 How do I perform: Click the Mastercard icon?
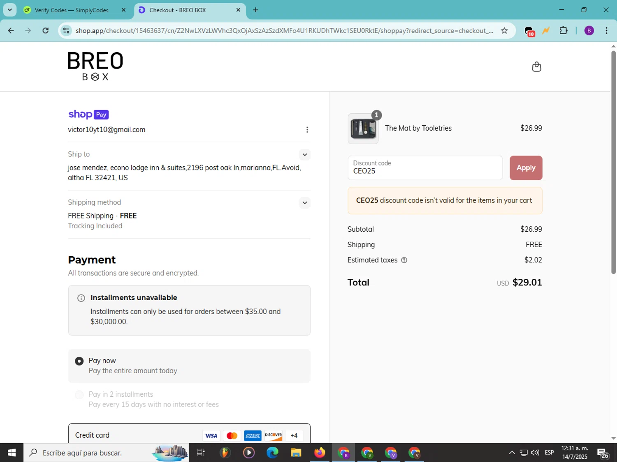pyautogui.click(x=232, y=435)
